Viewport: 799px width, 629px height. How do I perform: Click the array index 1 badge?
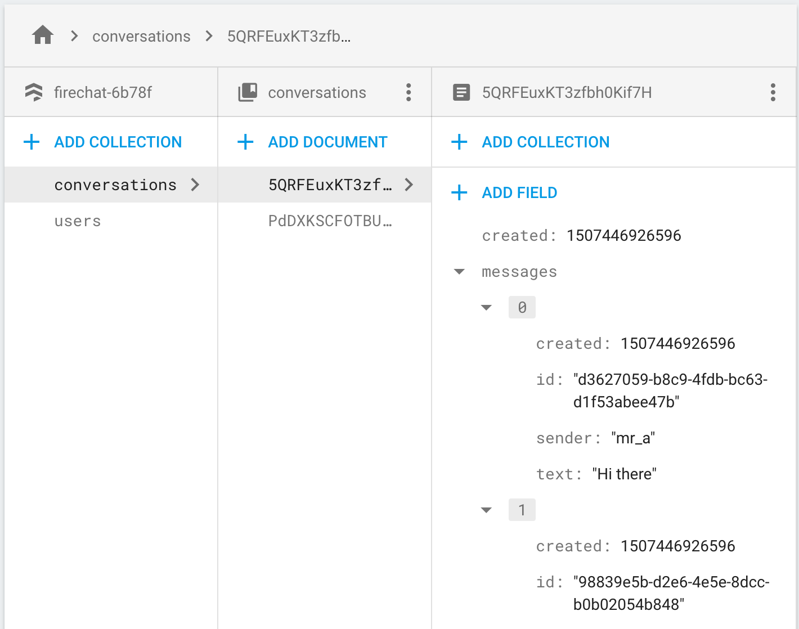pyautogui.click(x=522, y=510)
